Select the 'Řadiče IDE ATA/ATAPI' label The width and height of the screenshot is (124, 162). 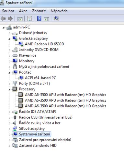pos(38,111)
